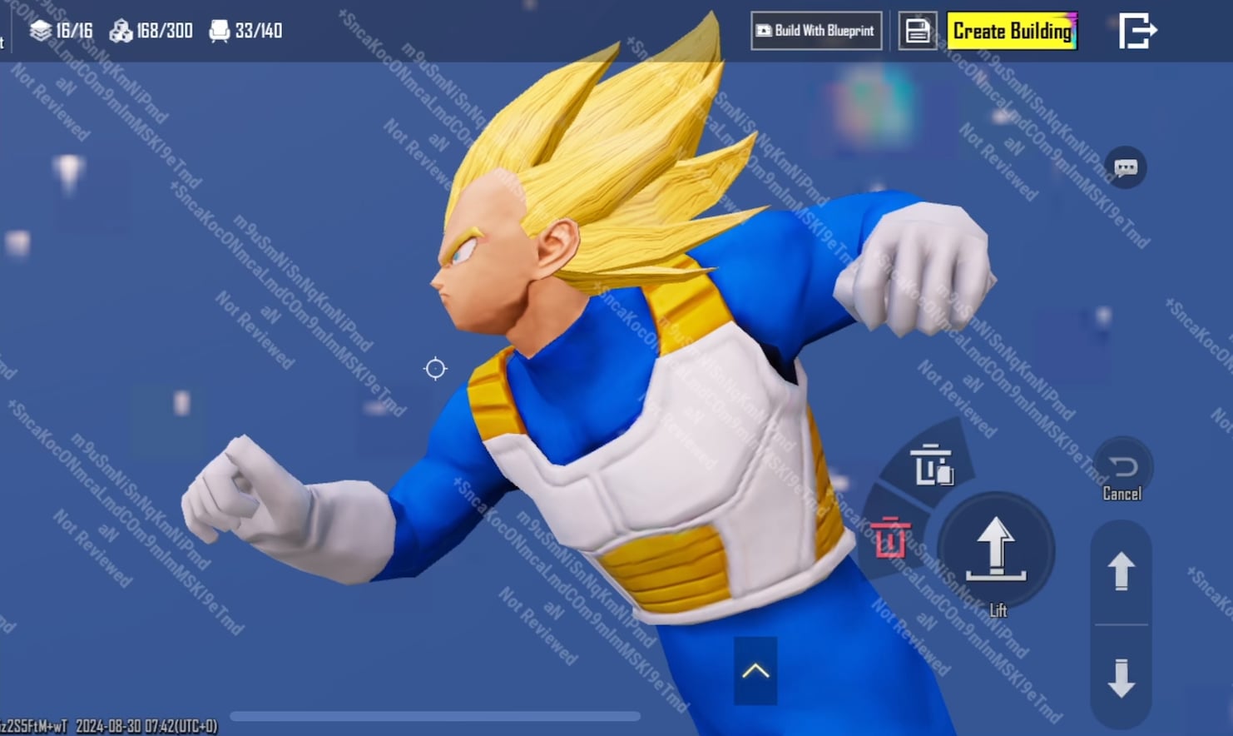Click the furniture count 33/140 indicator

[245, 31]
